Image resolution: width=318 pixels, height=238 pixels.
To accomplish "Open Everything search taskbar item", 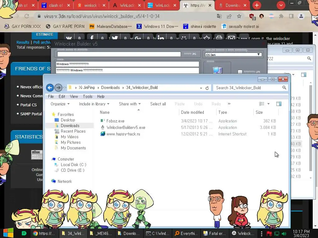I will coord(186,233).
